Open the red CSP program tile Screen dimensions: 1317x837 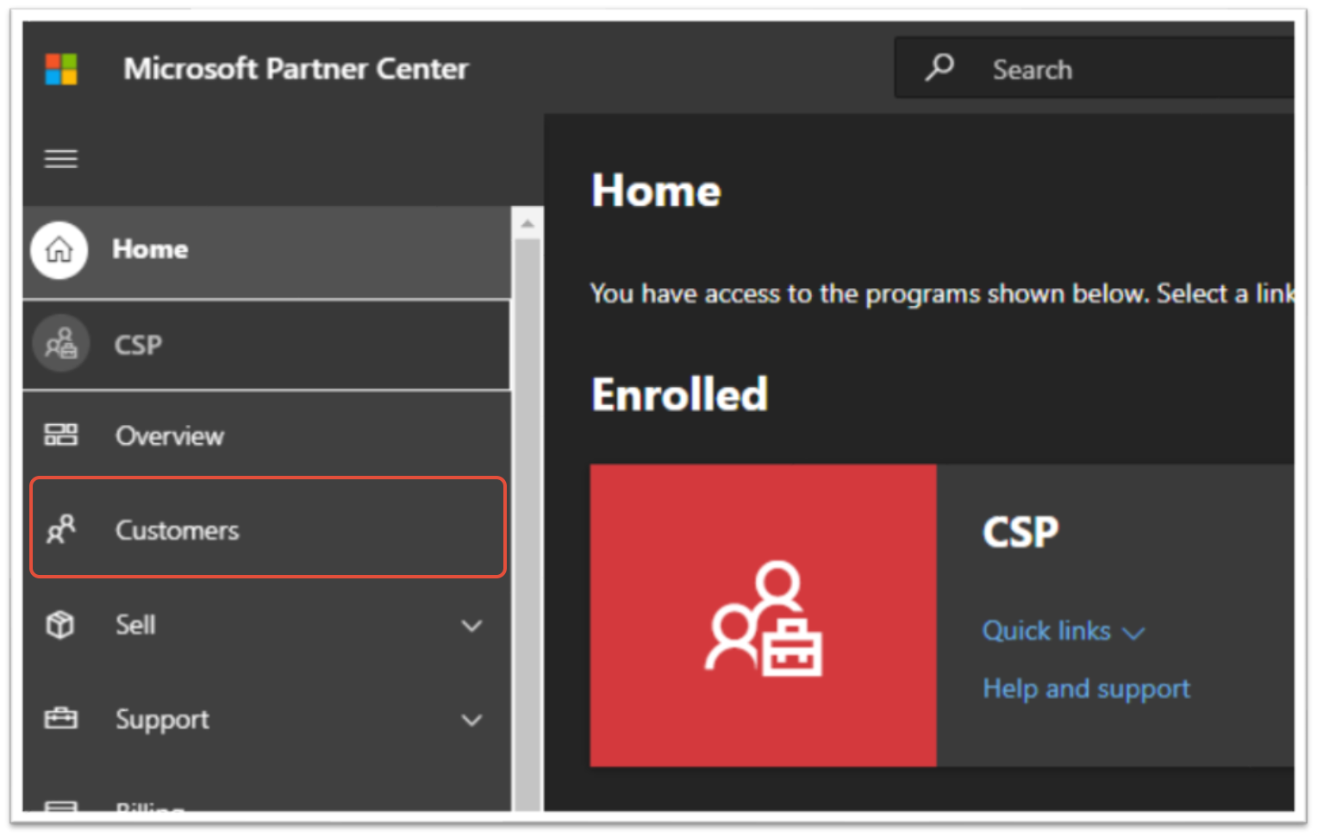tap(763, 615)
